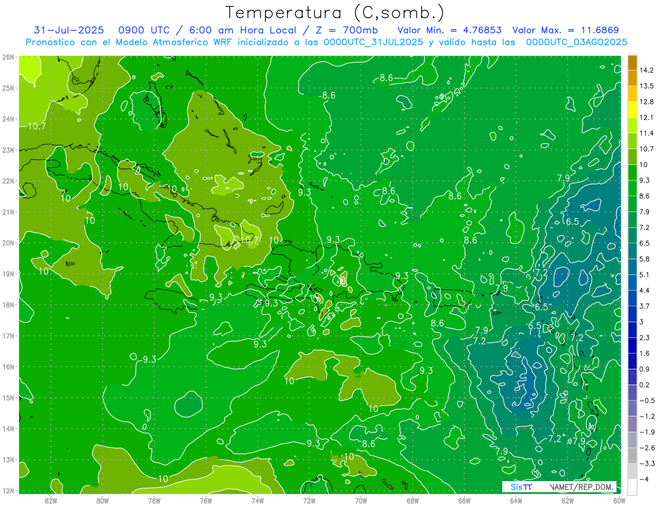The height and width of the screenshot is (508, 658).
Task: Click the -4 value on color scale
Action: [x=644, y=479]
